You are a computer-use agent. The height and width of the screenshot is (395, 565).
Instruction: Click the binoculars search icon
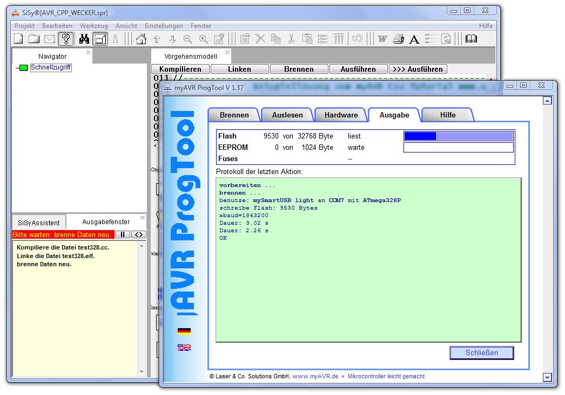click(84, 39)
